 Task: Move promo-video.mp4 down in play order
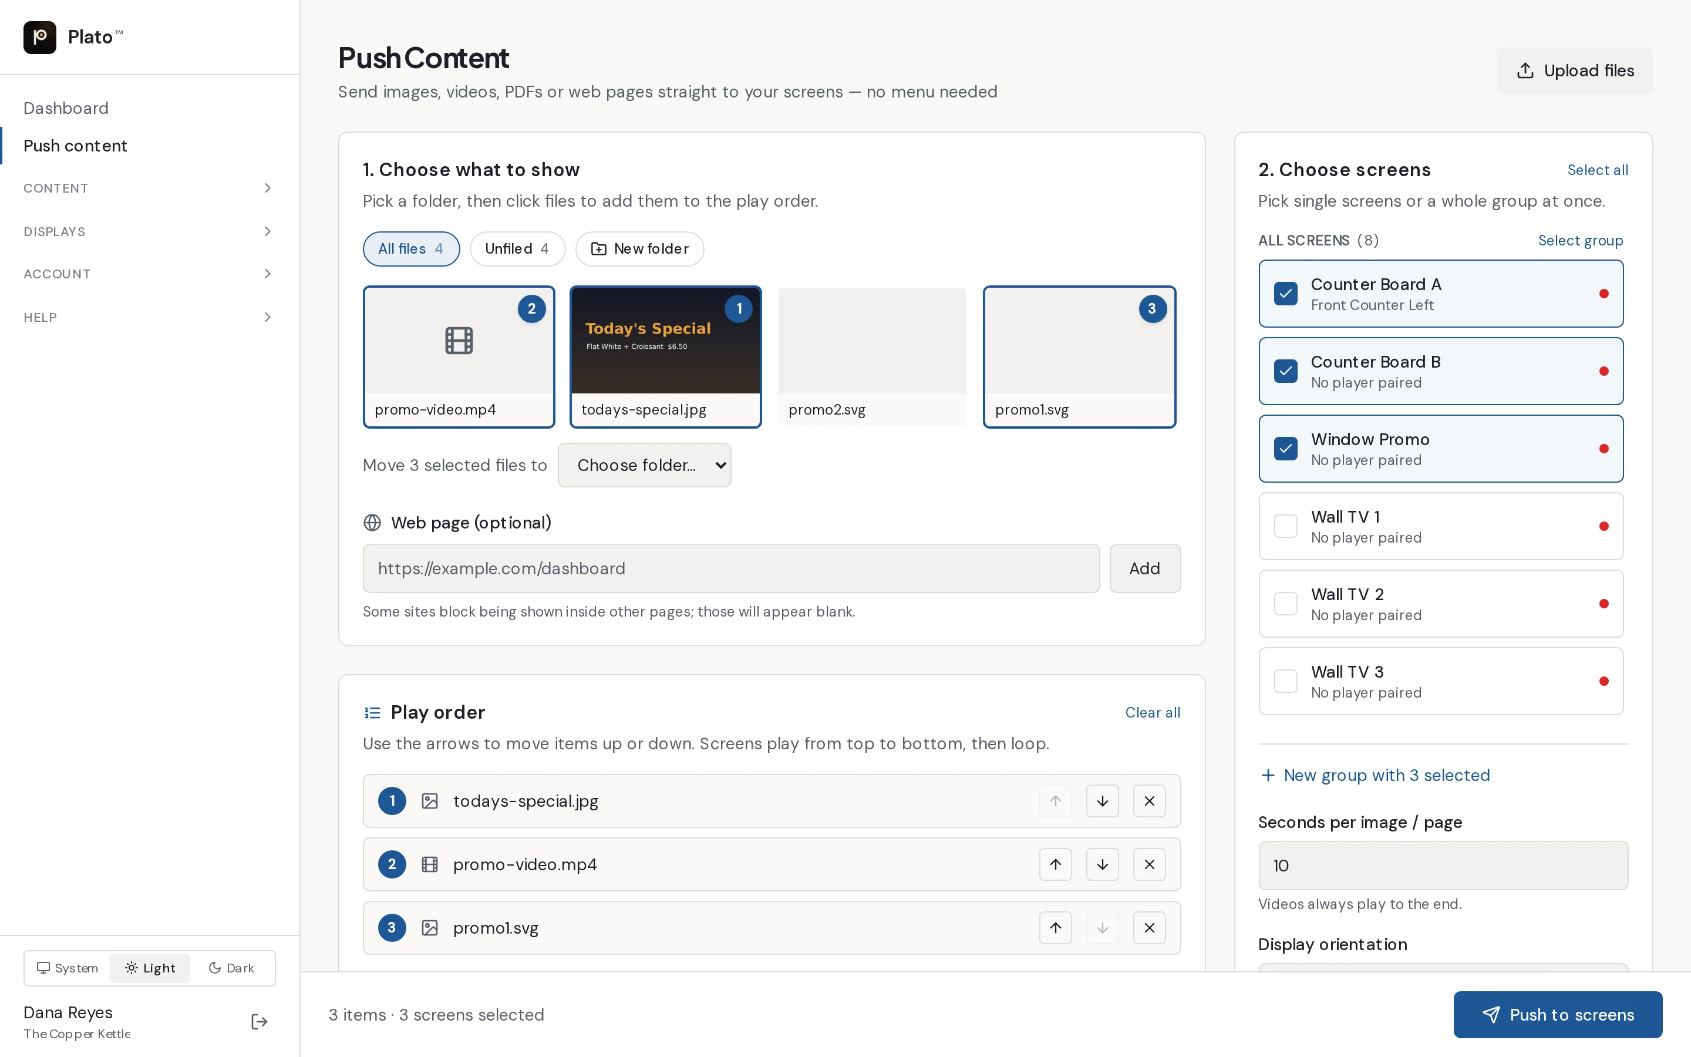pos(1102,865)
